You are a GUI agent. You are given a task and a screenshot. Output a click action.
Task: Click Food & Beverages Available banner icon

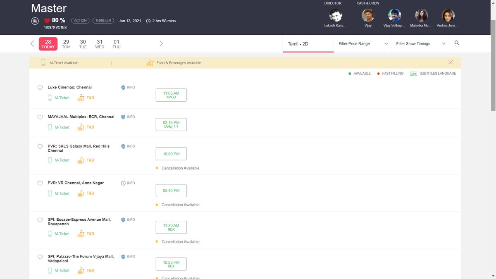(150, 63)
